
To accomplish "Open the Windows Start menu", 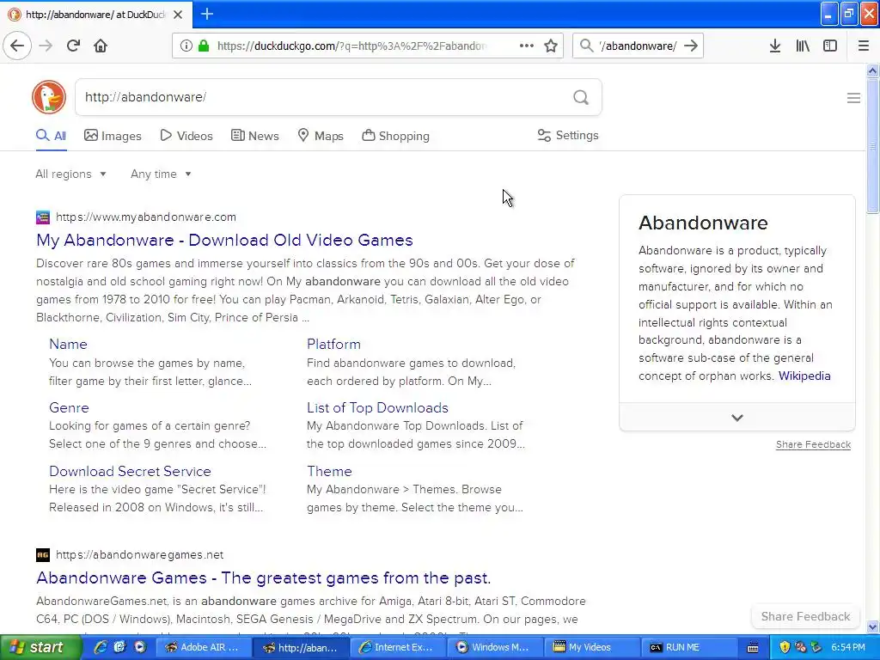I will pyautogui.click(x=40, y=647).
